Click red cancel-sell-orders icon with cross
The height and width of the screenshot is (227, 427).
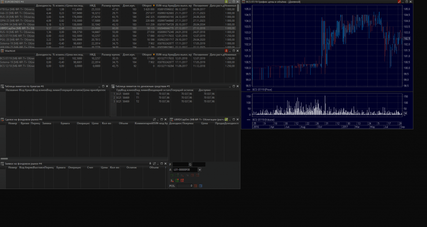coord(182,180)
